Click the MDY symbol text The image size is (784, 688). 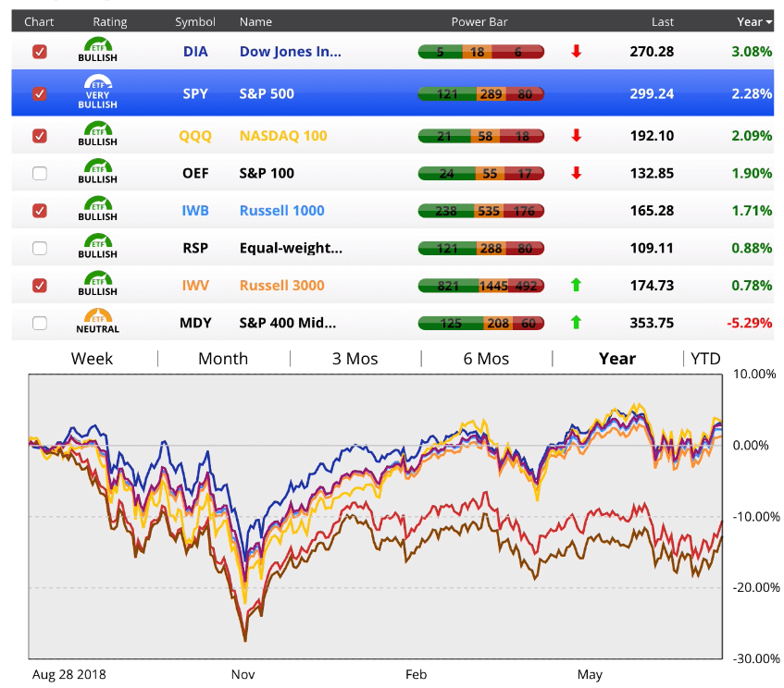click(x=195, y=324)
